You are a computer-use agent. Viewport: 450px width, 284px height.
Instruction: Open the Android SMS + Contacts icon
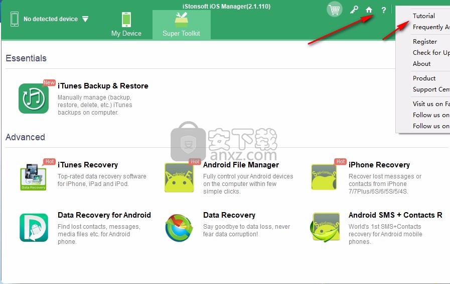click(x=325, y=227)
